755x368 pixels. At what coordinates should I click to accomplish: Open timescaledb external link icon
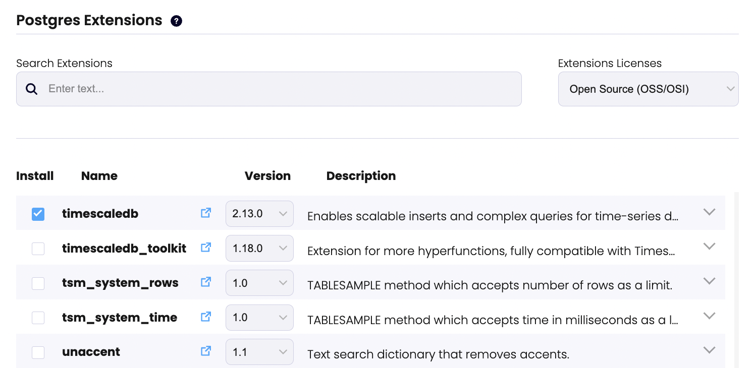point(206,213)
